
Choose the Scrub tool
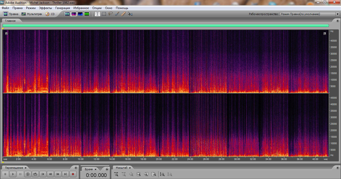click(130, 14)
